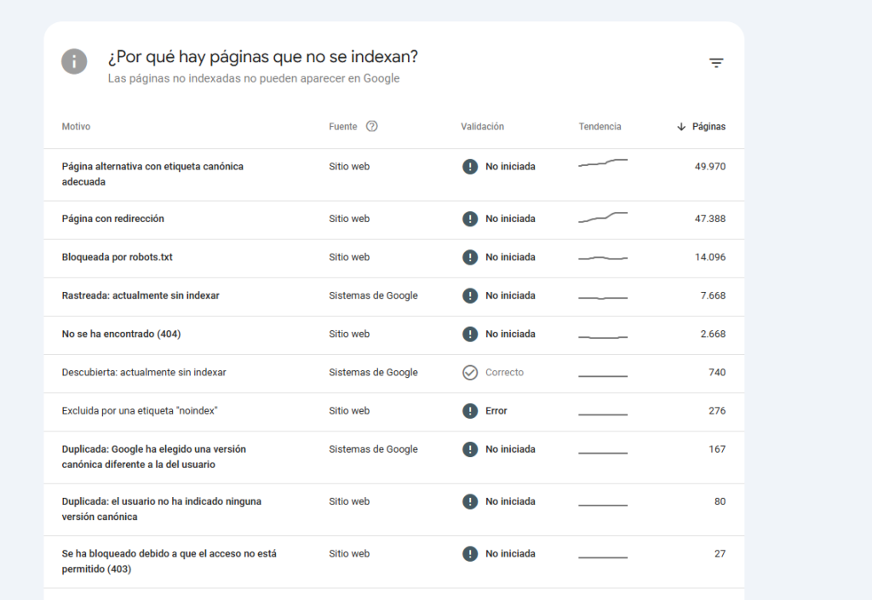The image size is (872, 600).
Task: Click the Páginas sort arrow icon
Action: pos(680,127)
